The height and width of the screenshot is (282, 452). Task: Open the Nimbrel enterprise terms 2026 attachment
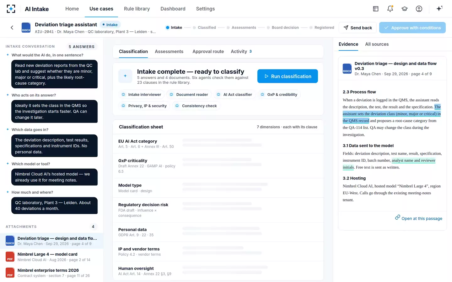pos(51,273)
